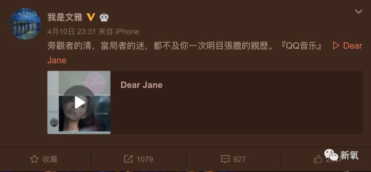Play the Dear Jane song preview
Viewport: 371px width, 172px height.
(79, 103)
